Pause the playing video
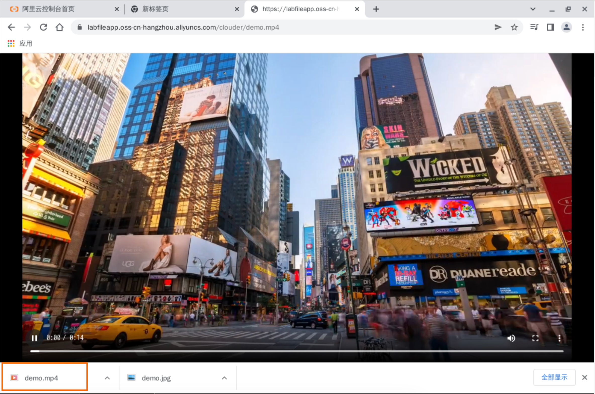 click(34, 338)
